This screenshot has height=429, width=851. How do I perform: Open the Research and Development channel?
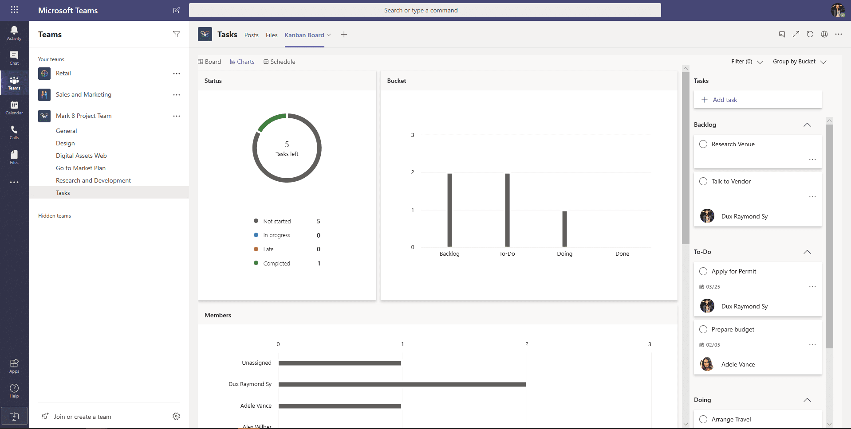[93, 180]
